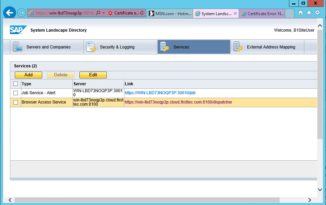Click the Services tab icon
Screen dimensions: 326x205
point(164,46)
